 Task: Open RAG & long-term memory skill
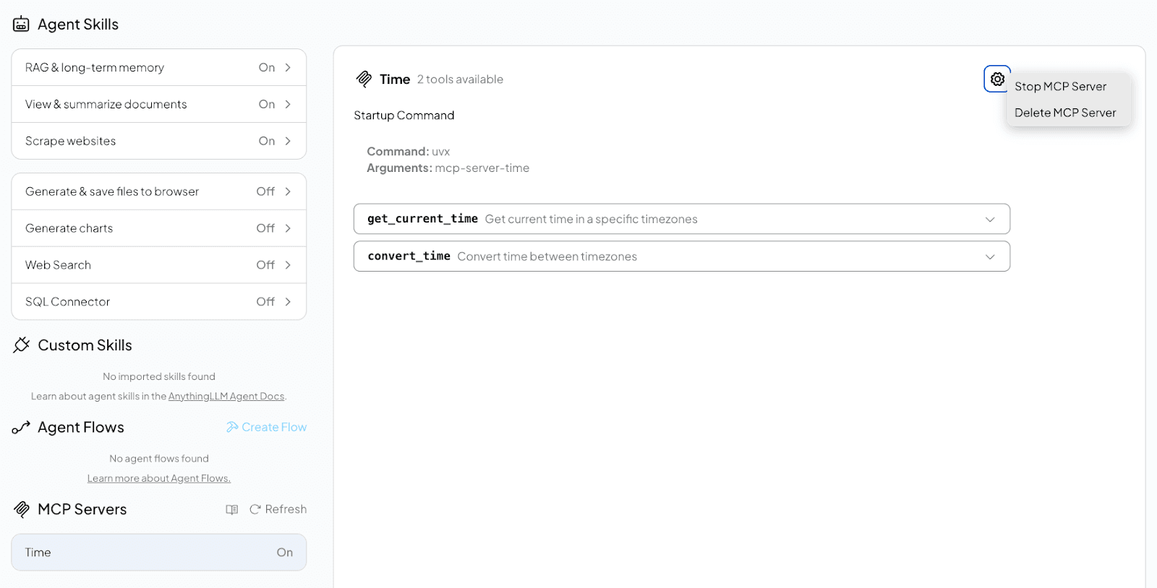tap(158, 67)
